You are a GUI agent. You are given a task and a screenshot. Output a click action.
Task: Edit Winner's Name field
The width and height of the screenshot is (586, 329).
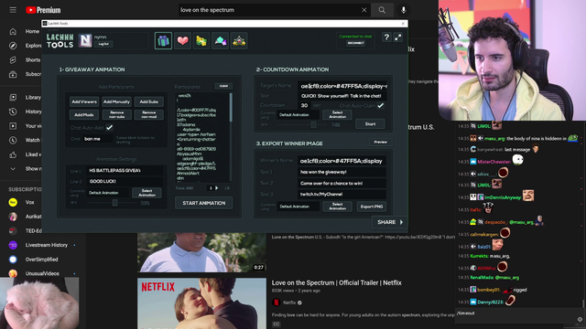point(342,161)
